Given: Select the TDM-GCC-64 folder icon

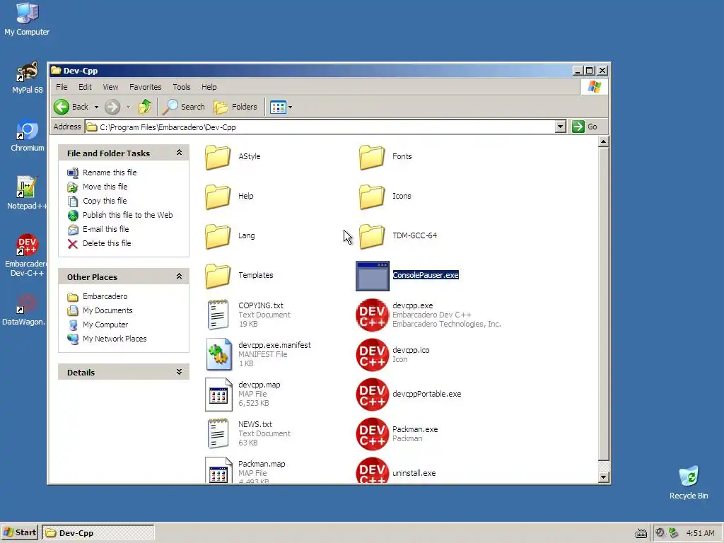Looking at the screenshot, I should tap(372, 236).
